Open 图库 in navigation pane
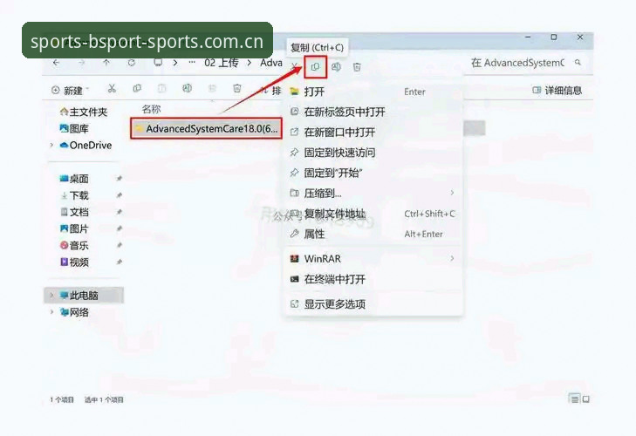Viewport: 636px width, 436px height. [x=74, y=128]
